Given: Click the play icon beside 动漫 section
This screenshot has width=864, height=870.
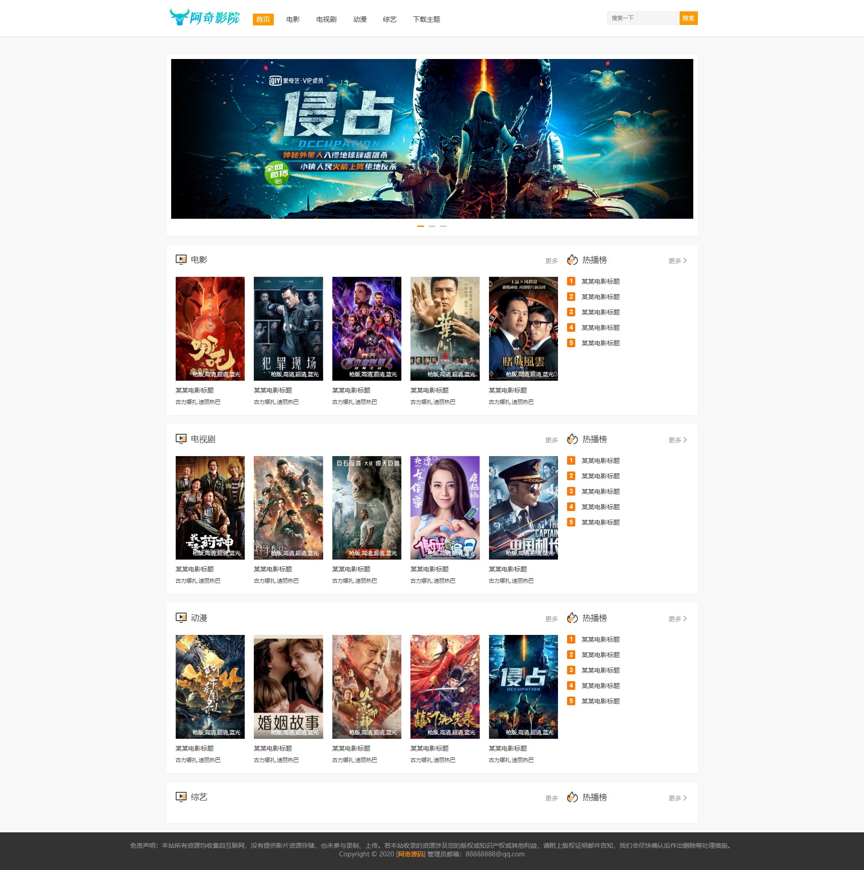Looking at the screenshot, I should (181, 617).
